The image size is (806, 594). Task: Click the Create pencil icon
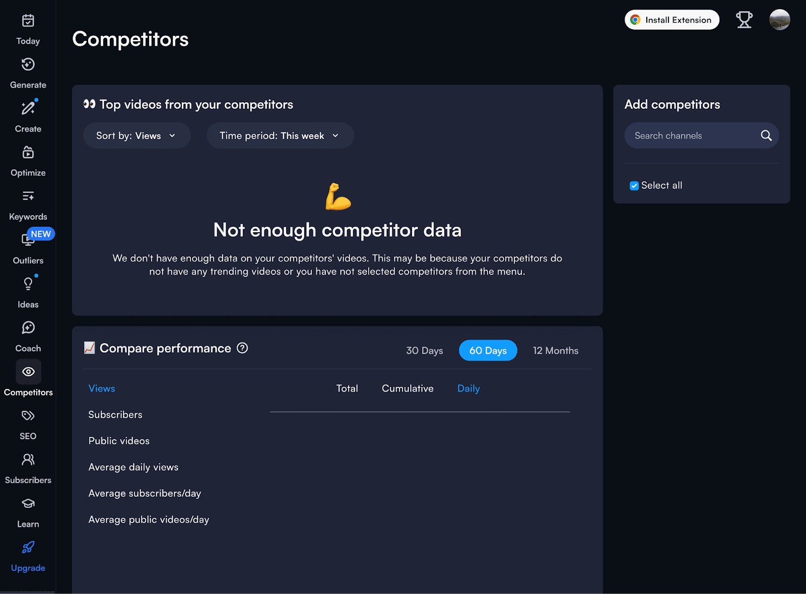coord(28,108)
